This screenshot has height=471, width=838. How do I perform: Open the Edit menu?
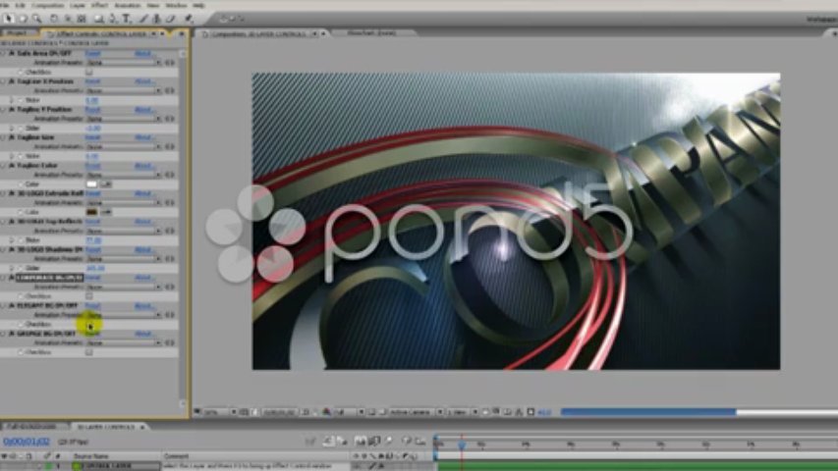[21, 5]
